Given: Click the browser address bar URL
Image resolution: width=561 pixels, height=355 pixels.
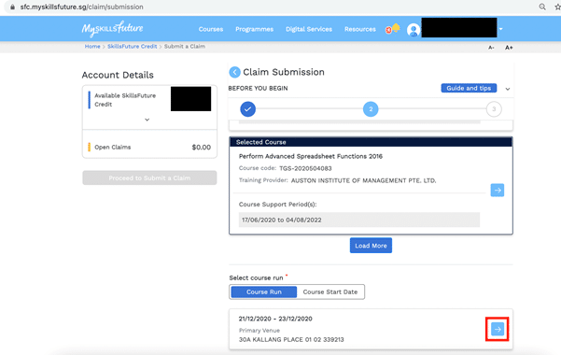Looking at the screenshot, I should click(x=81, y=7).
